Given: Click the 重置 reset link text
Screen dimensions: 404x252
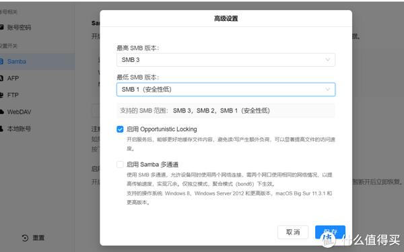Looking at the screenshot, I should click(x=38, y=238).
